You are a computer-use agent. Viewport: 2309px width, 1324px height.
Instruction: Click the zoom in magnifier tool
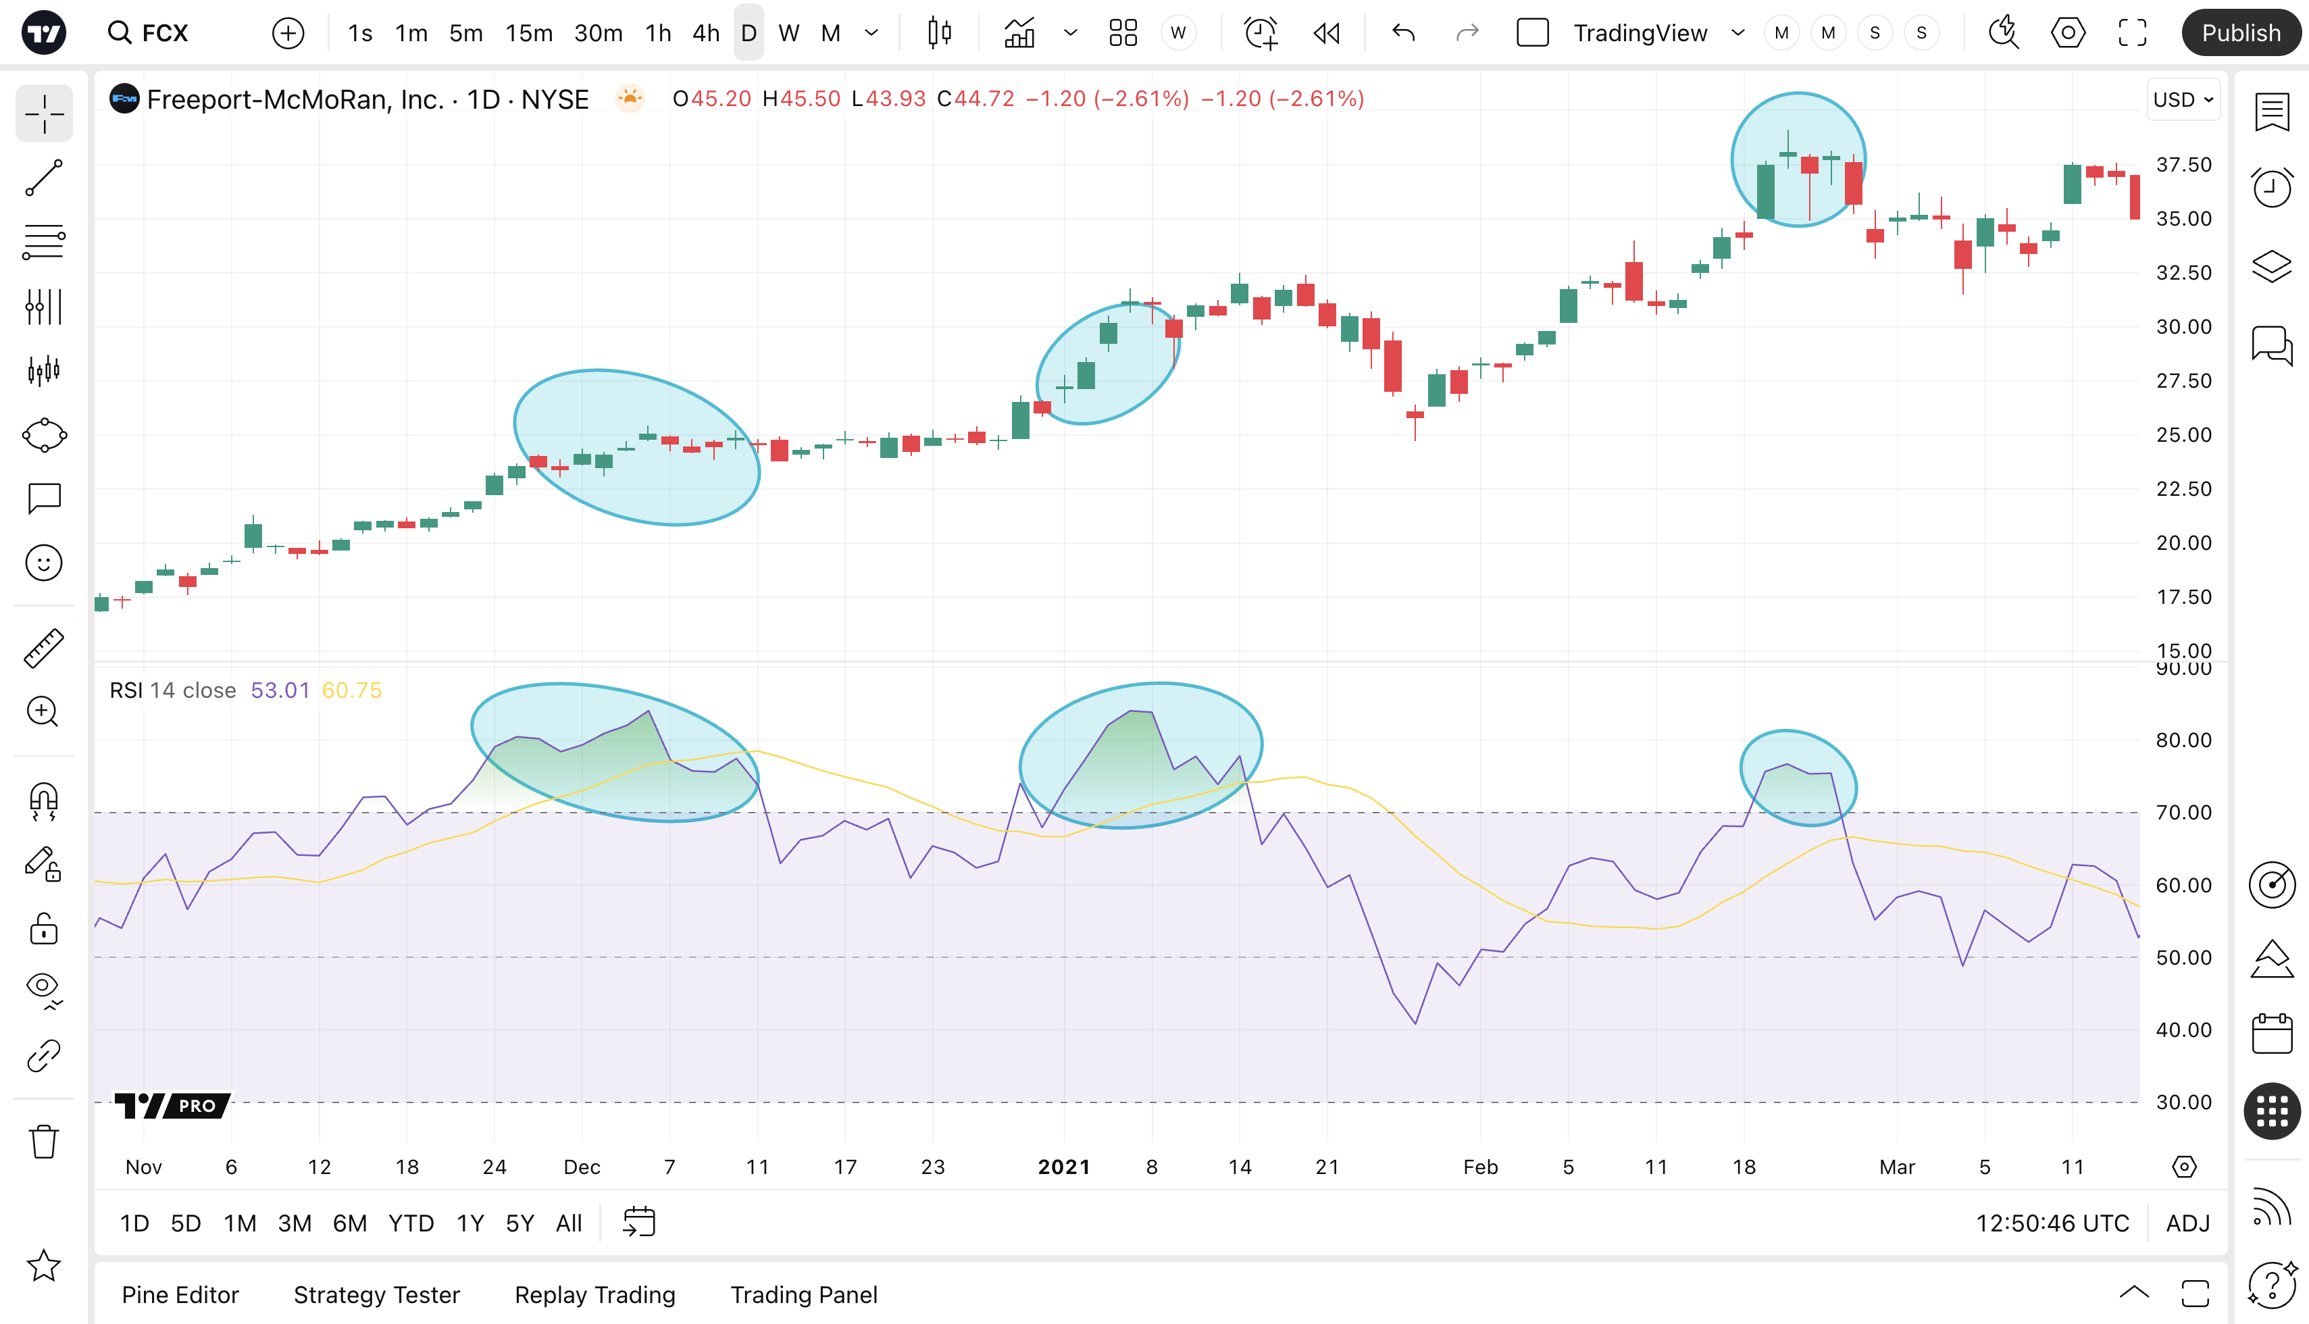[44, 712]
